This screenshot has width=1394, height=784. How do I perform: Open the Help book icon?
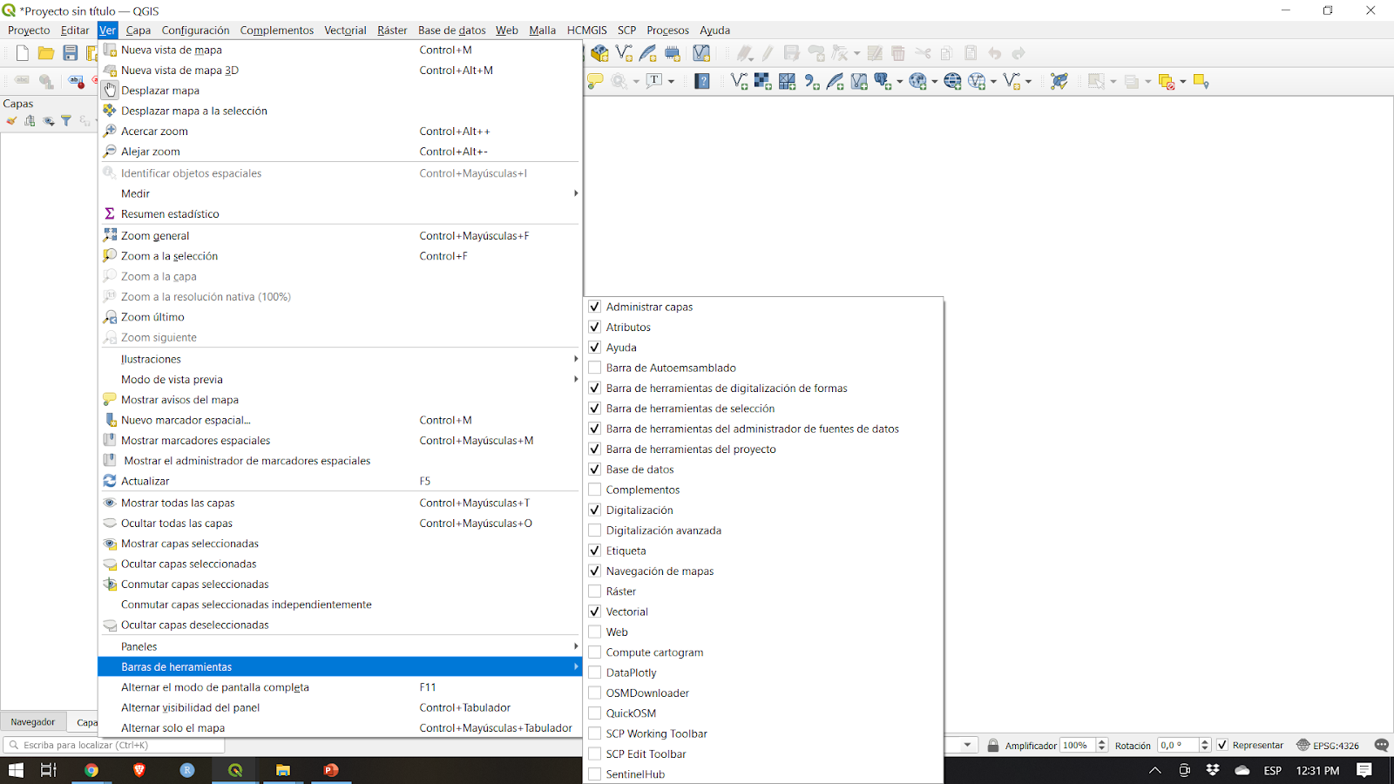click(702, 81)
